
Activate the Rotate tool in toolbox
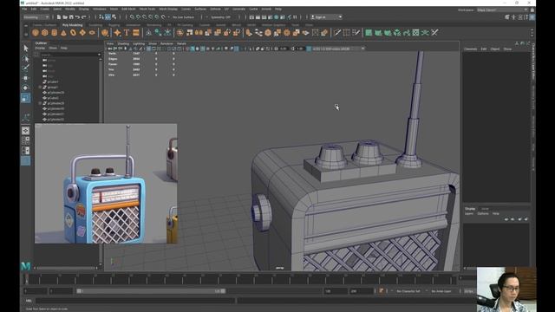point(25,88)
